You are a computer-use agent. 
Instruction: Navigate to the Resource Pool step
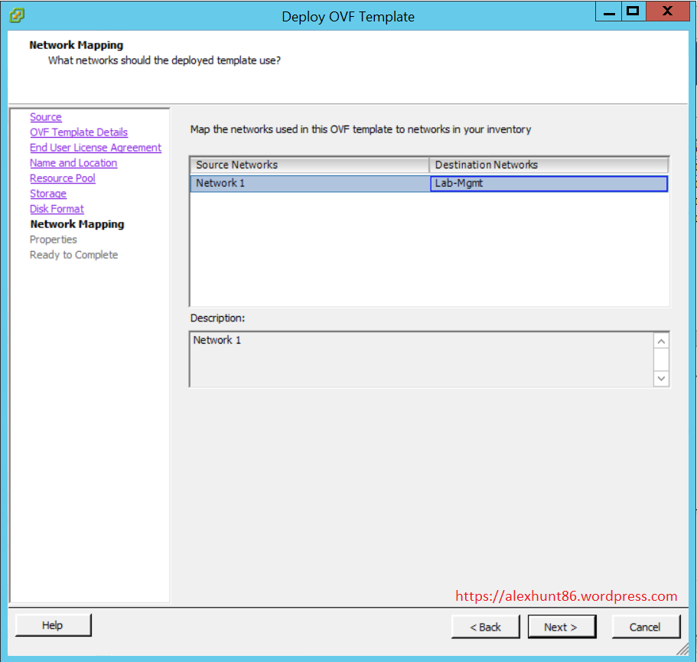point(63,178)
